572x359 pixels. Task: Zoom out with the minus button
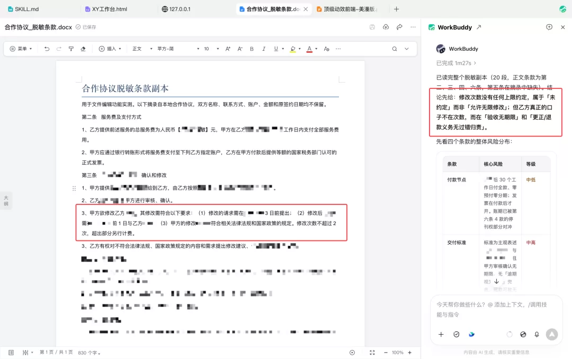386,353
